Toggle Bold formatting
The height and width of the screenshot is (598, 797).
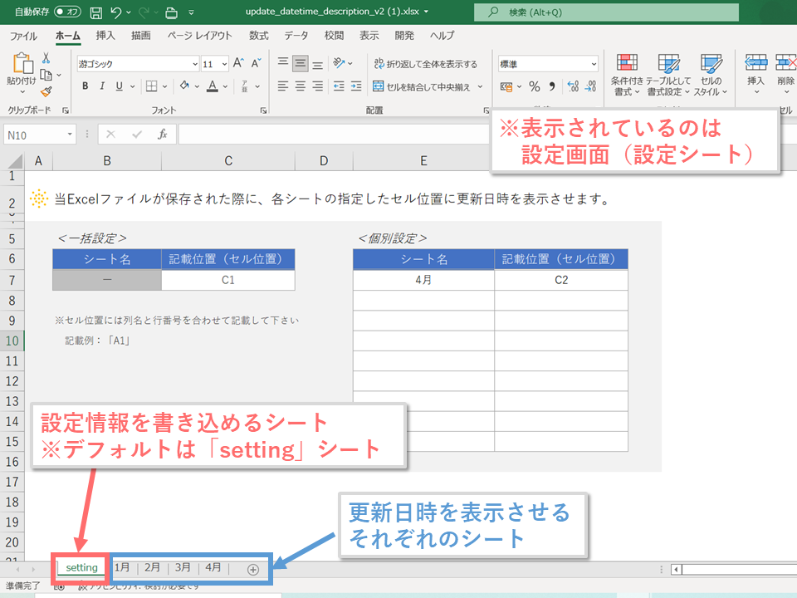[x=85, y=86]
